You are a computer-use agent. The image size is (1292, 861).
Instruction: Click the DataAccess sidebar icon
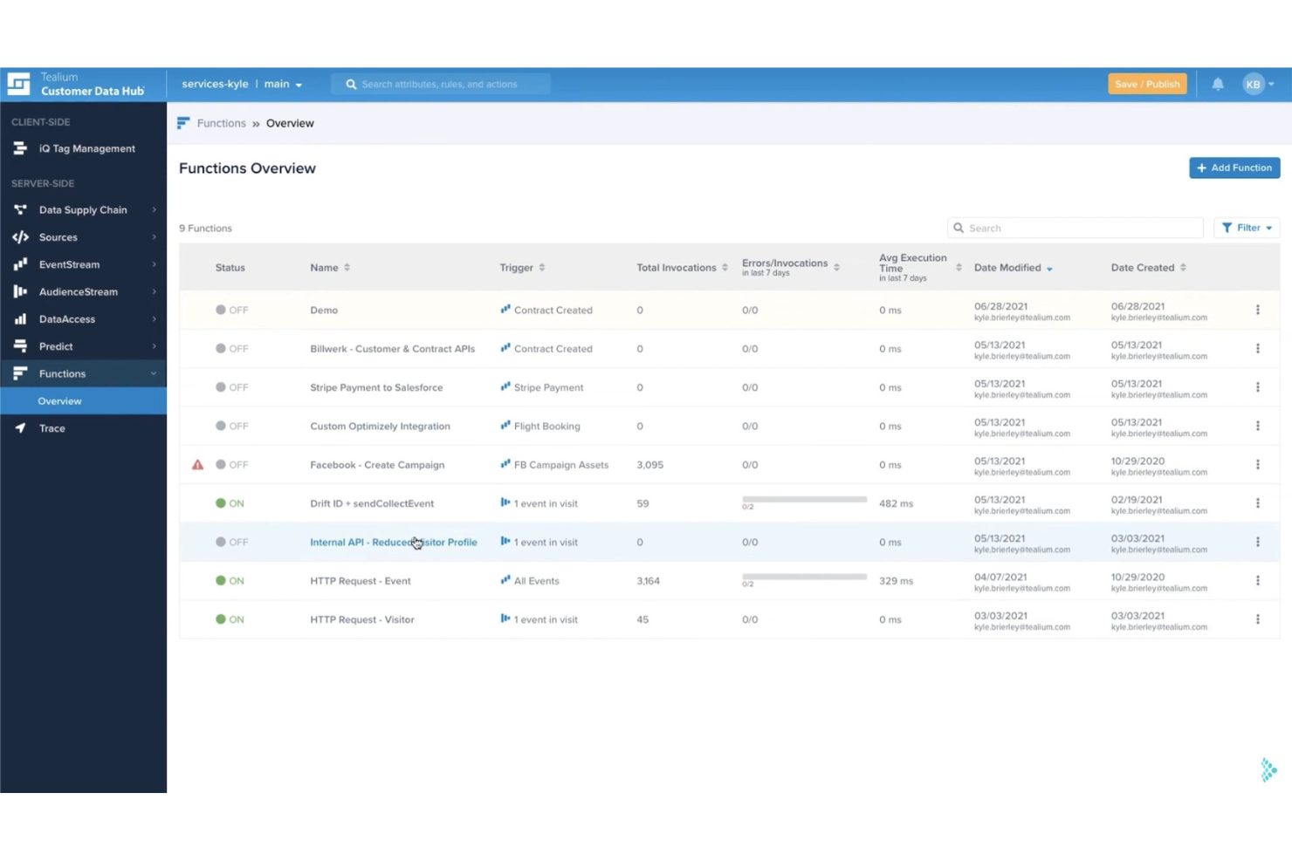click(x=21, y=318)
